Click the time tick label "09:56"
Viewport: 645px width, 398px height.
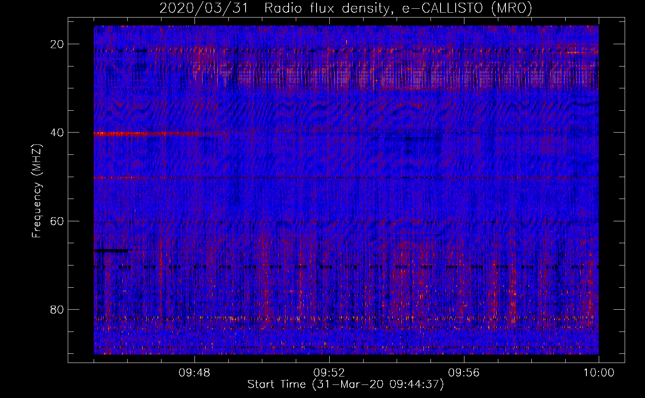coord(464,373)
